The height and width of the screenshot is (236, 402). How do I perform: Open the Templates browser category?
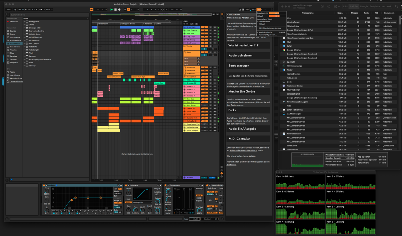14,62
